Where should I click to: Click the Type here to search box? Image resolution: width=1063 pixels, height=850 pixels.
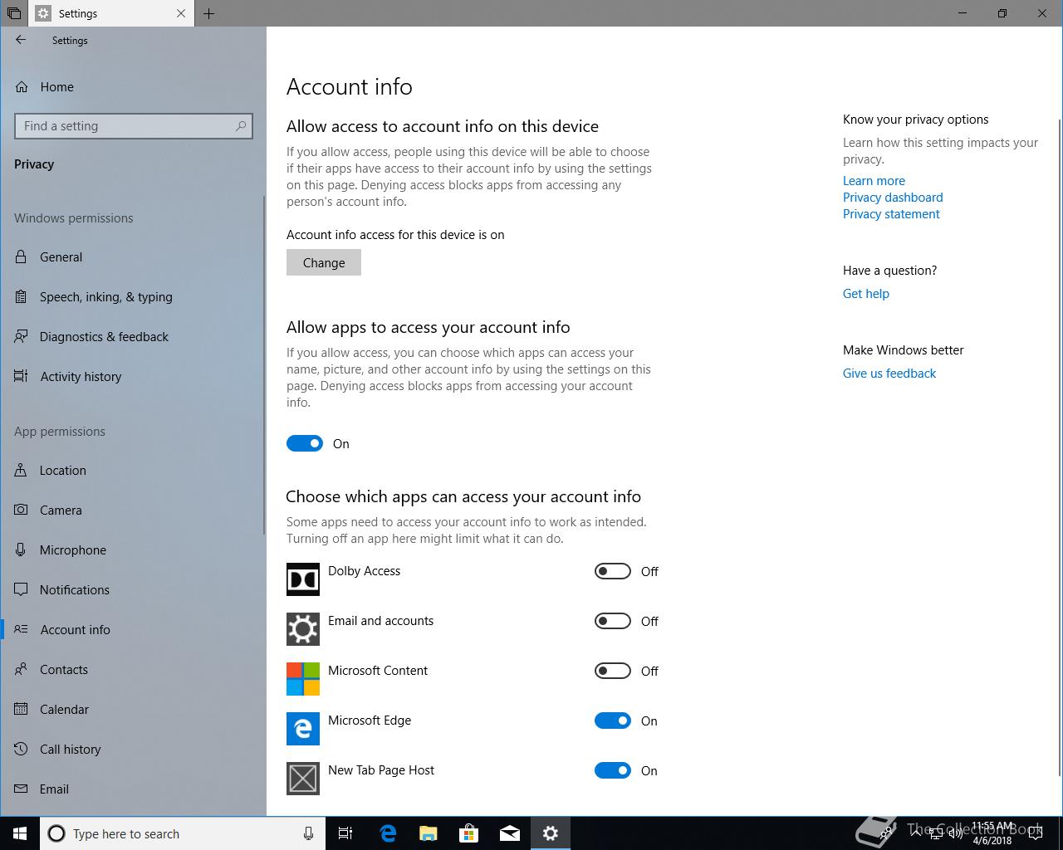182,833
